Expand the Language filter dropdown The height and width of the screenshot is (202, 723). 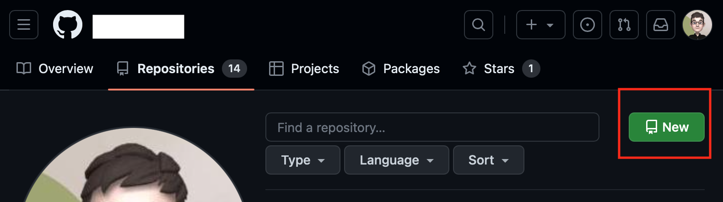click(396, 160)
